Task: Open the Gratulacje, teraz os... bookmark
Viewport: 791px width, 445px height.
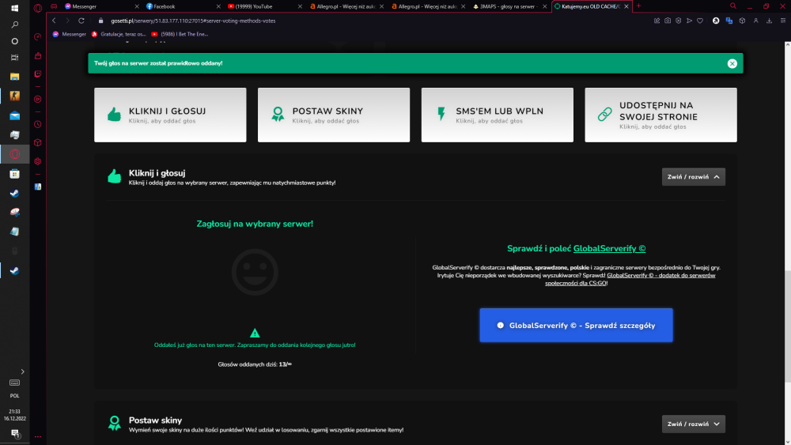Action: point(119,34)
